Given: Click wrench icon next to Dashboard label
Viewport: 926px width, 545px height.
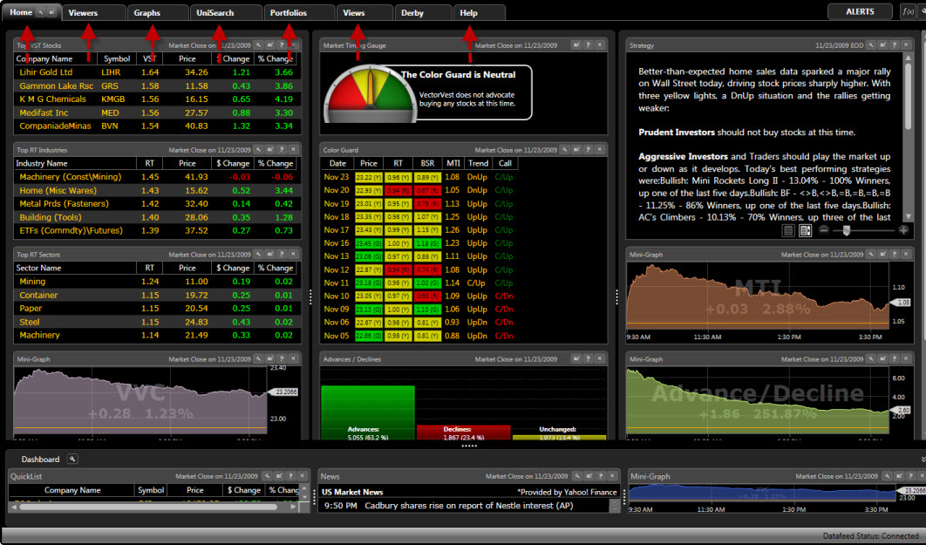Looking at the screenshot, I should (x=72, y=459).
